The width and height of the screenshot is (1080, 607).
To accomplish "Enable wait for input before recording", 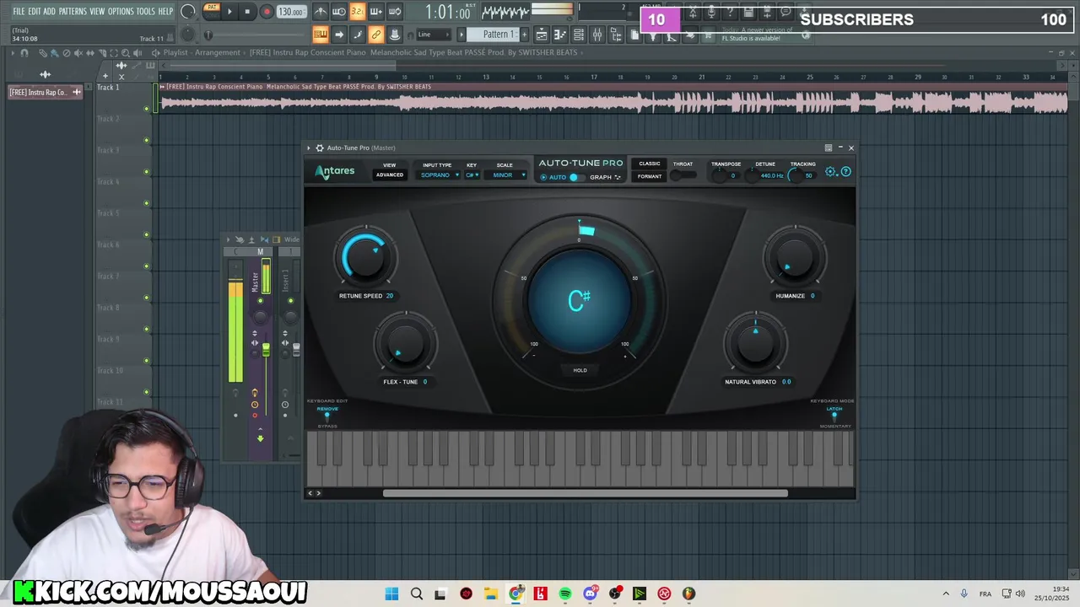I will click(339, 12).
